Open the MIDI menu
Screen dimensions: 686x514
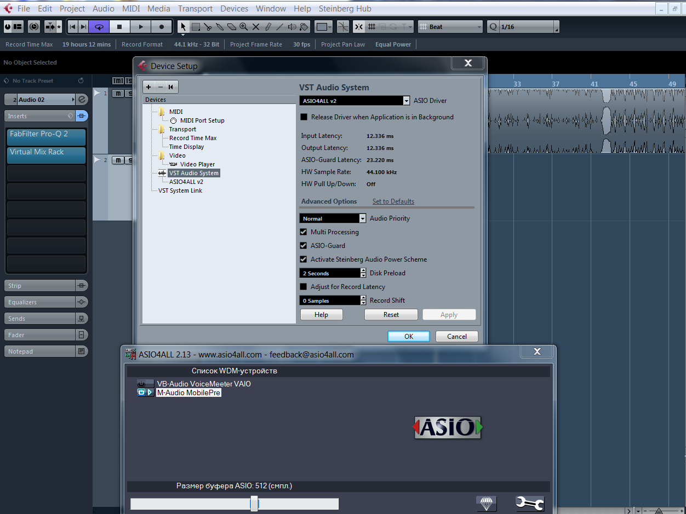132,9
